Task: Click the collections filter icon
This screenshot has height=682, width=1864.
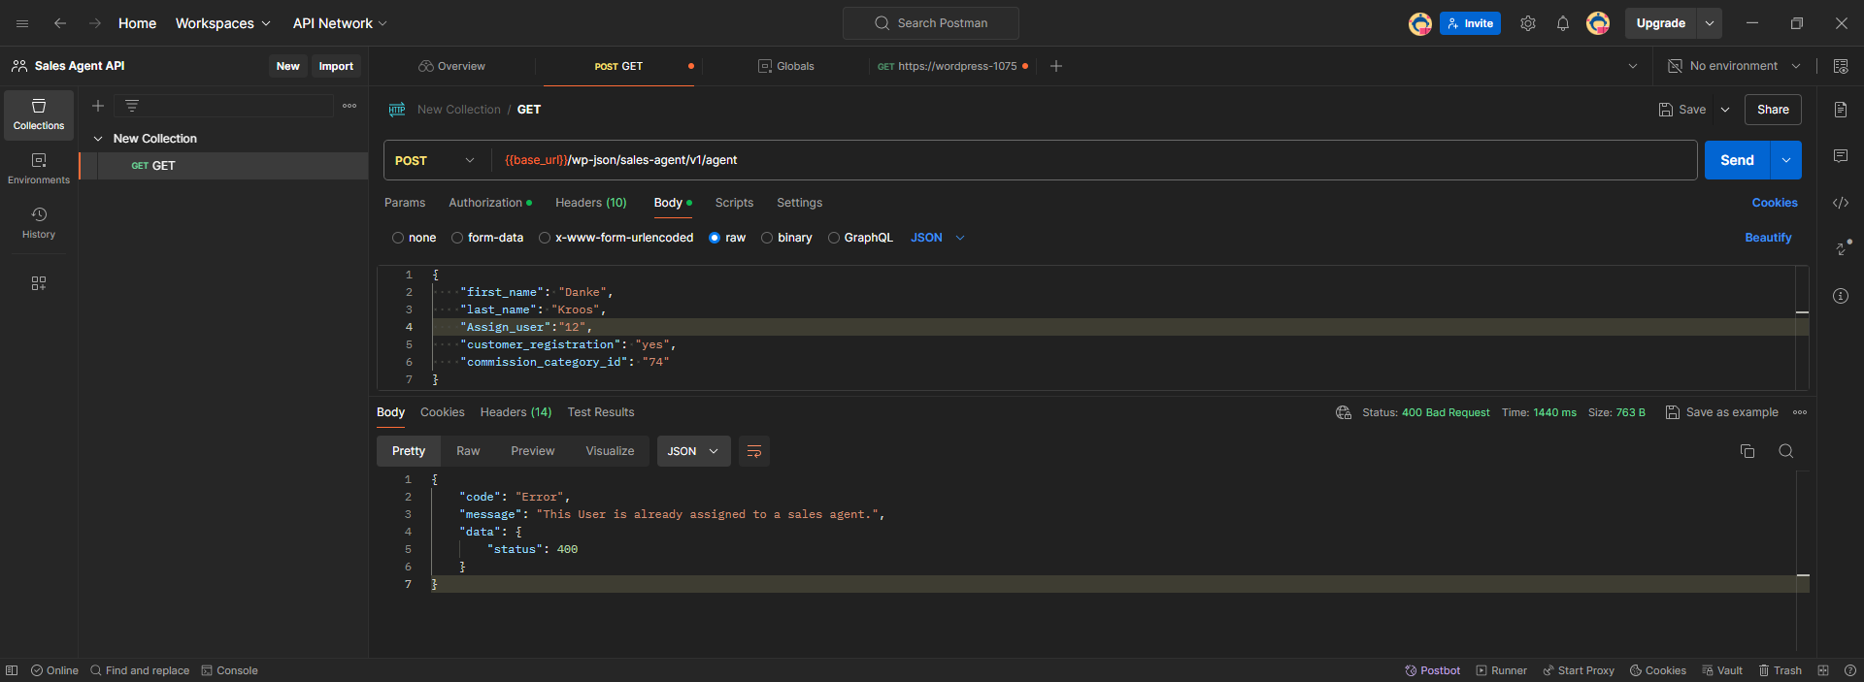Action: [x=132, y=106]
